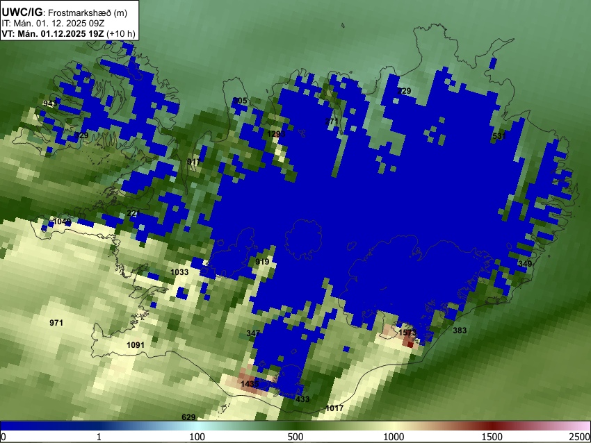This screenshot has width=591, height=443.
Task: Click the legend tick labeled 100
Action: [x=197, y=437]
